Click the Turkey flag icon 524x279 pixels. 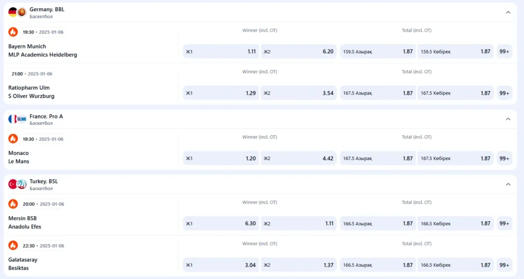(x=13, y=184)
